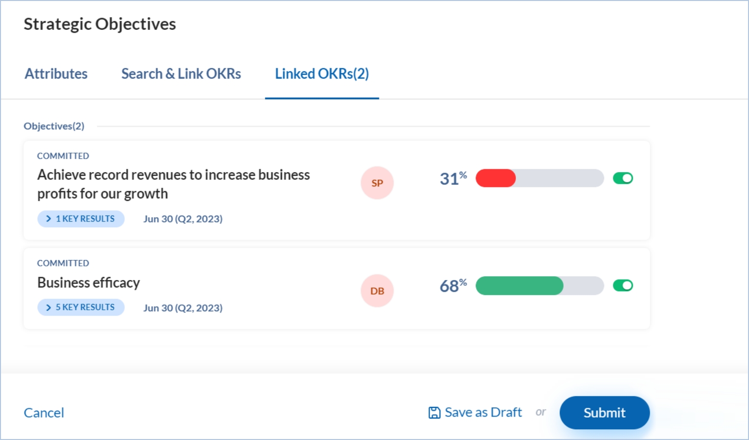Click the green 68% progress bar
749x440 pixels.
point(539,285)
